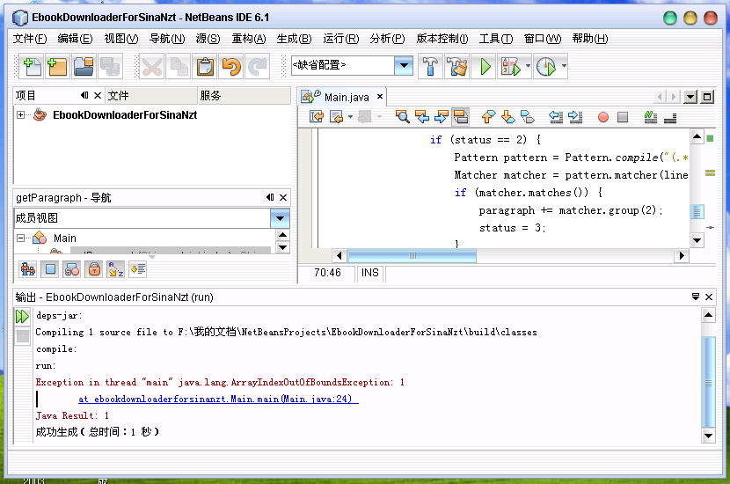
Task: Click the Copy toolbar icon
Action: click(x=179, y=67)
